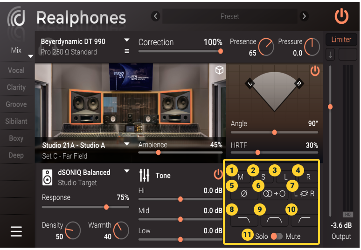Toggle the speaker angle section power button

click(x=315, y=71)
